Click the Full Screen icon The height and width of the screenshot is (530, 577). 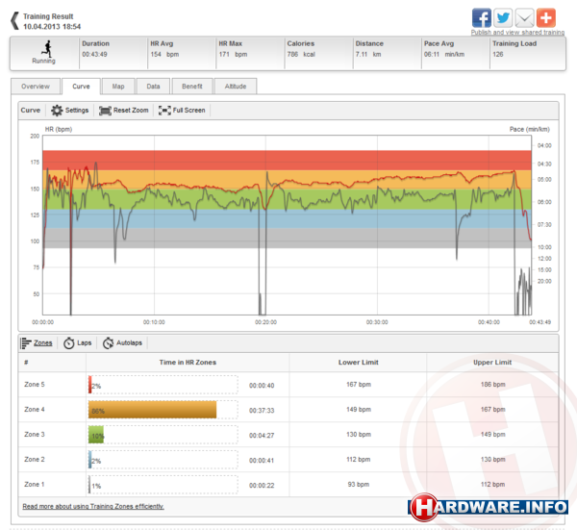[x=164, y=111]
